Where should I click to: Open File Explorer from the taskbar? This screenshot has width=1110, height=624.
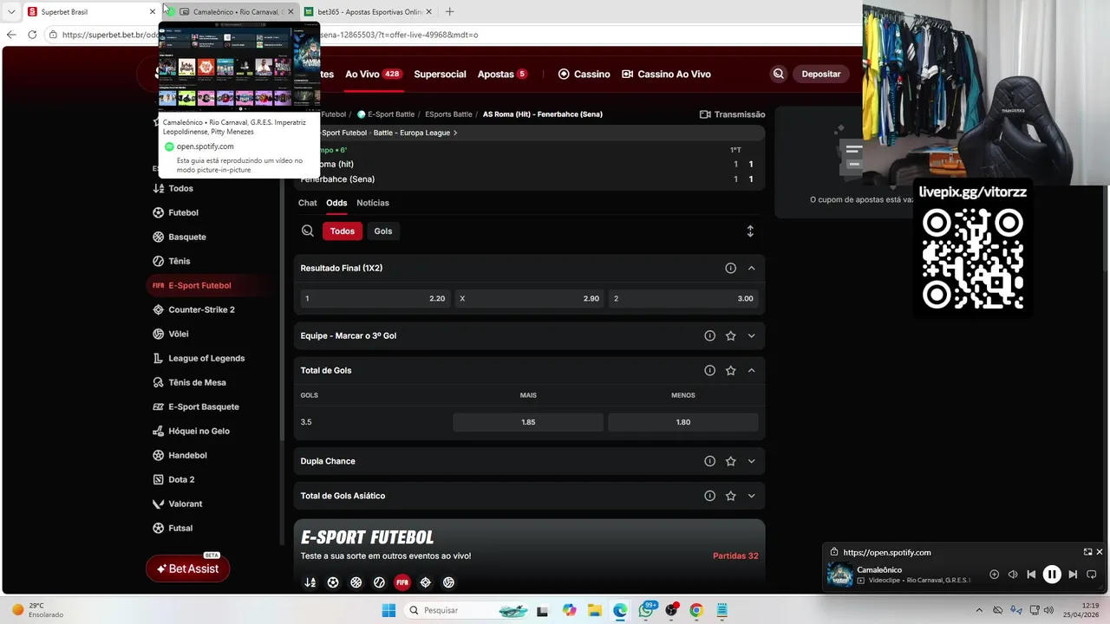[595, 610]
